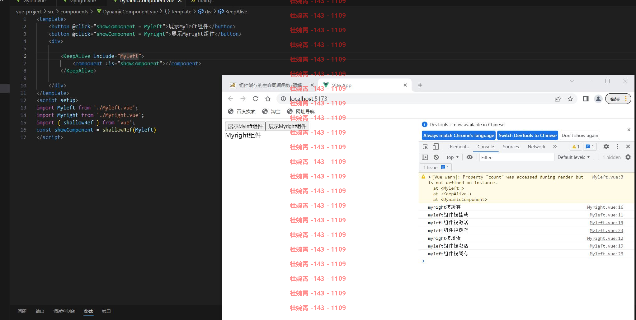Dismiss the DevTools language notice
This screenshot has height=320, width=636.
[x=629, y=130]
